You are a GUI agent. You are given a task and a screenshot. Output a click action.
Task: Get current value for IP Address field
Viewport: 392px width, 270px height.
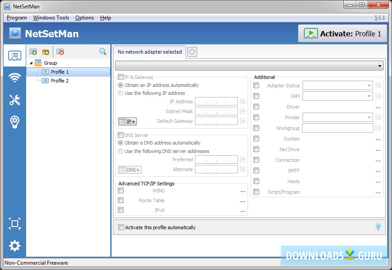[242, 102]
